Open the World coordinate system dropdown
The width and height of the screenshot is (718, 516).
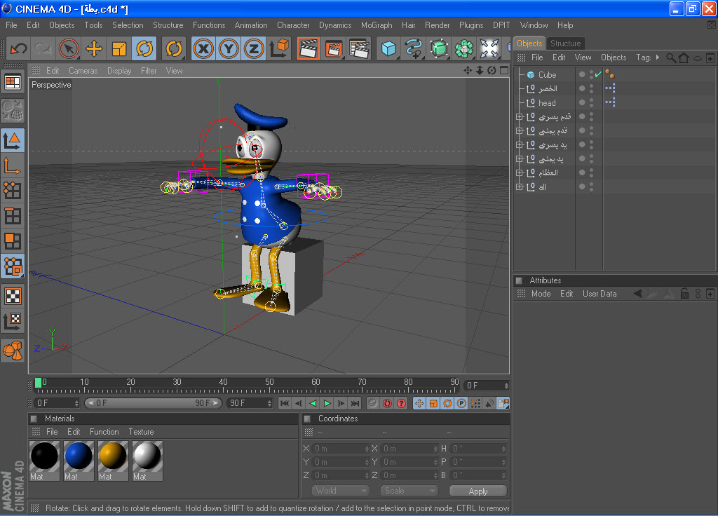coord(340,491)
